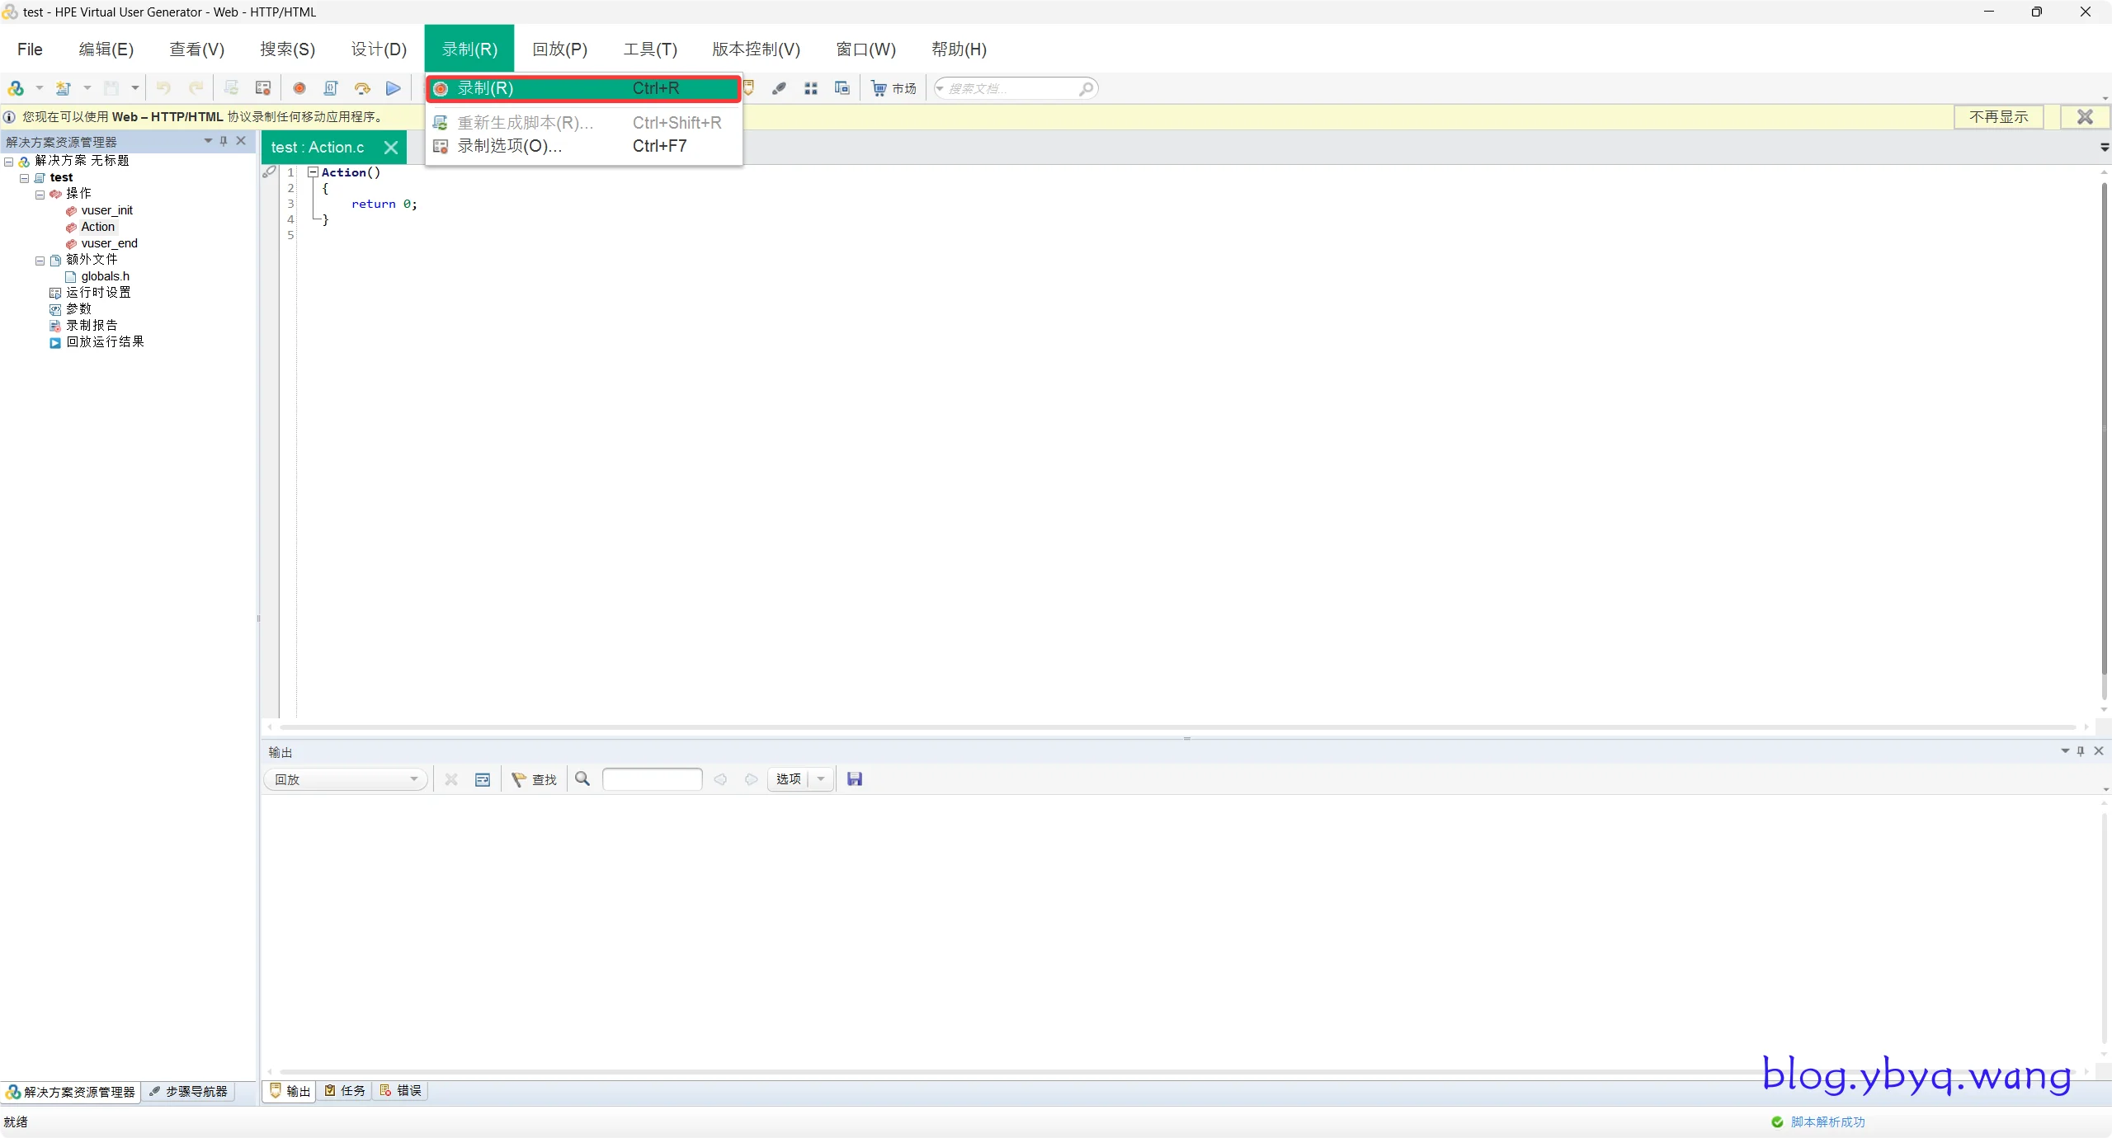This screenshot has width=2112, height=1138.
Task: Click the Compile script toolbar icon
Action: tap(331, 88)
